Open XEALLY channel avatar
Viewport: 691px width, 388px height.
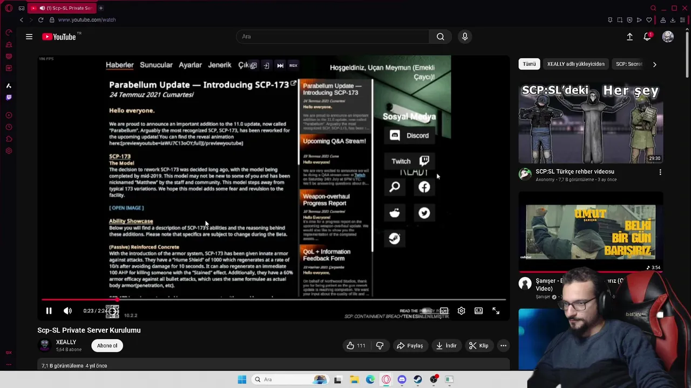(x=45, y=345)
